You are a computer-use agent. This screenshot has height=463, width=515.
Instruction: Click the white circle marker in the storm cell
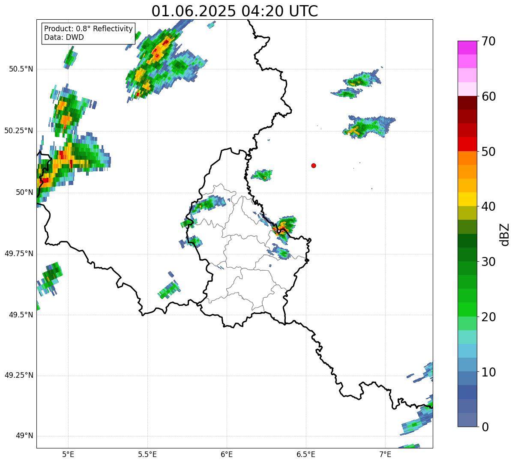[x=278, y=231]
